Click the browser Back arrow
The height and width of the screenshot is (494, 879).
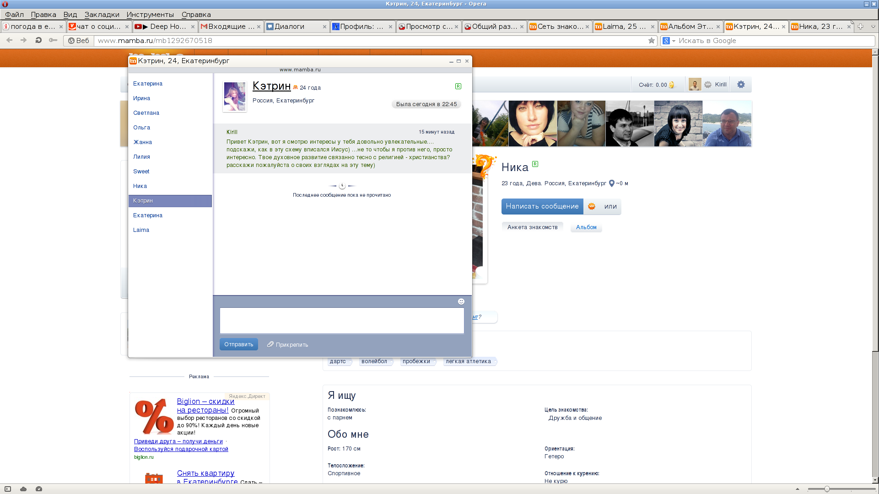pos(9,40)
